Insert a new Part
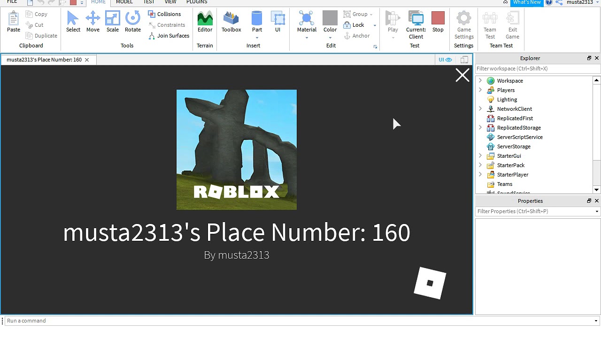 [x=257, y=22]
